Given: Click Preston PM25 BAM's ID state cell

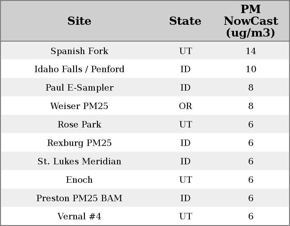Looking at the screenshot, I should coord(185,198).
